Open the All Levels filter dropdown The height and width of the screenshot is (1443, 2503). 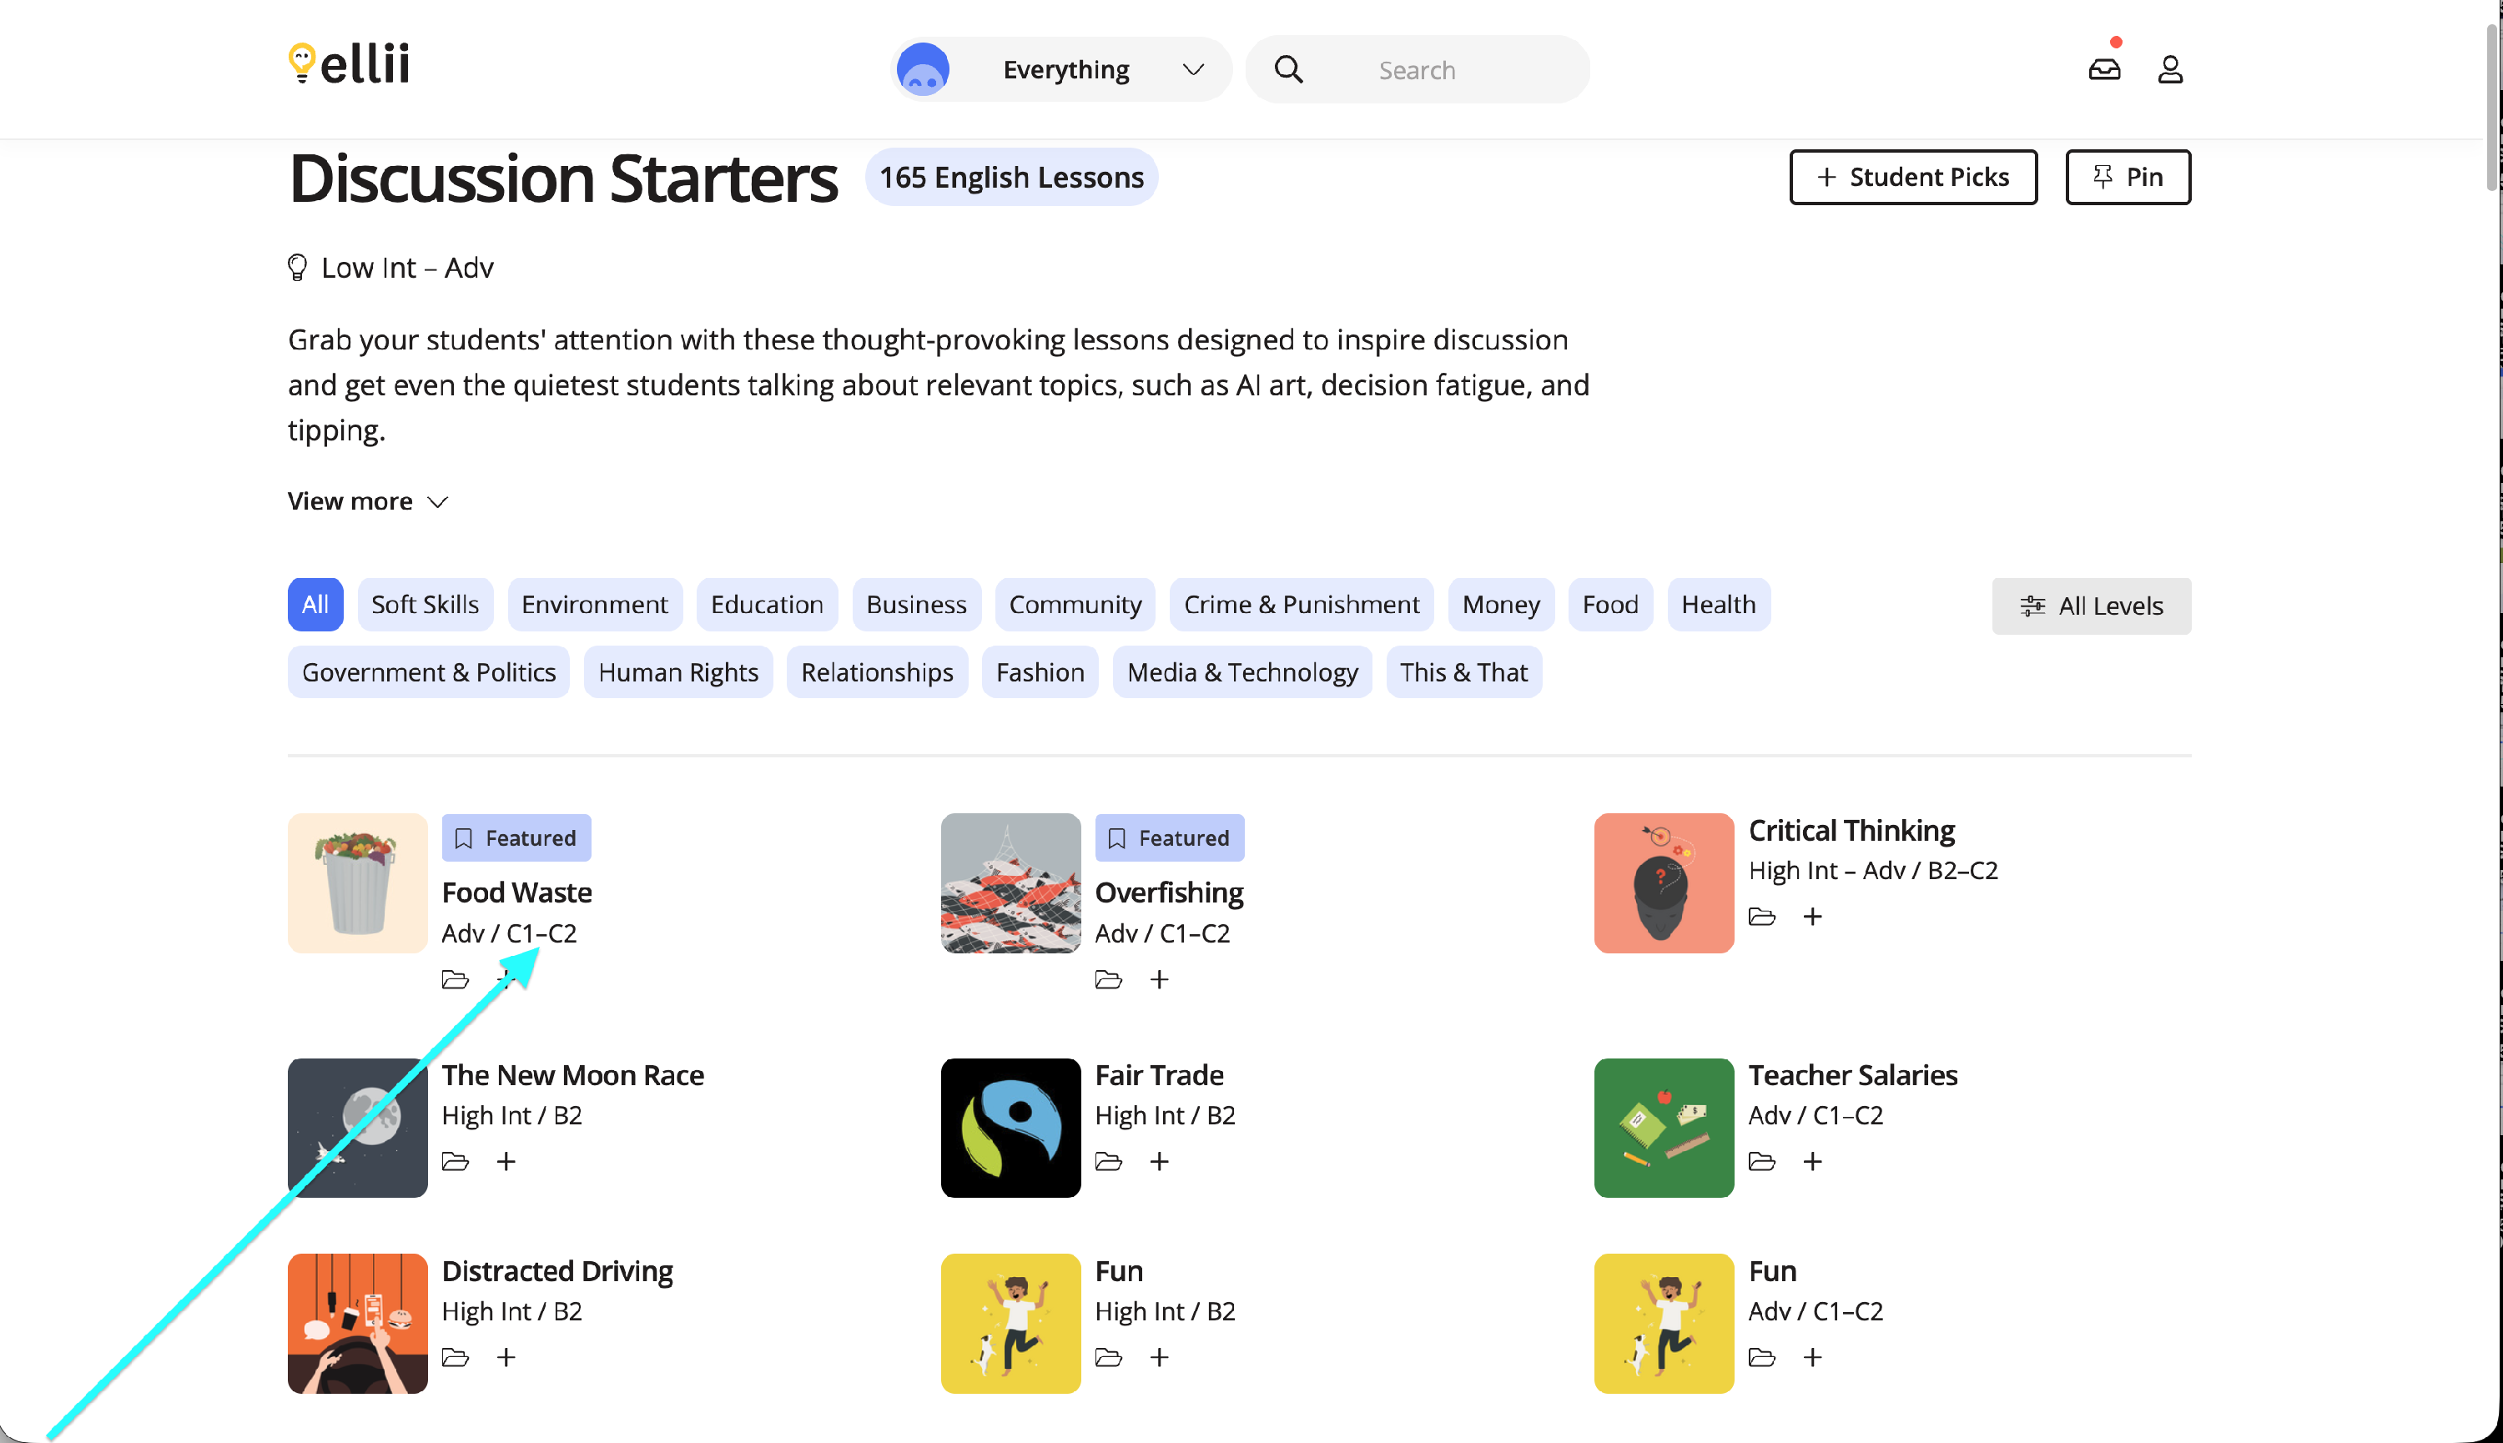(x=2091, y=606)
